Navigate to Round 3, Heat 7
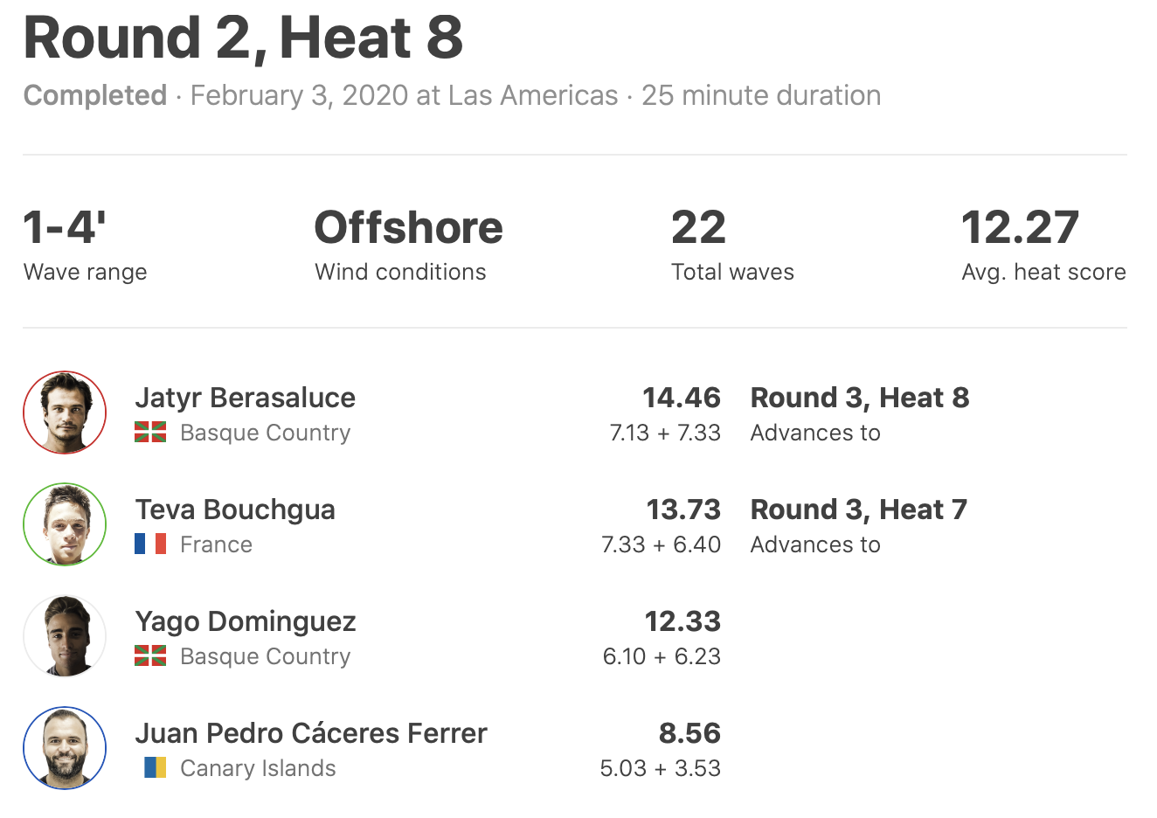1157x818 pixels. click(x=859, y=510)
